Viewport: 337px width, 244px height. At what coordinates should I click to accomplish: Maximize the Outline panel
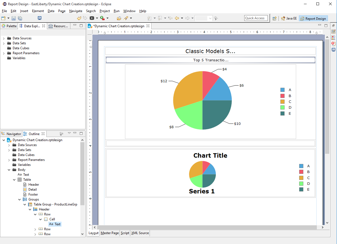81,133
